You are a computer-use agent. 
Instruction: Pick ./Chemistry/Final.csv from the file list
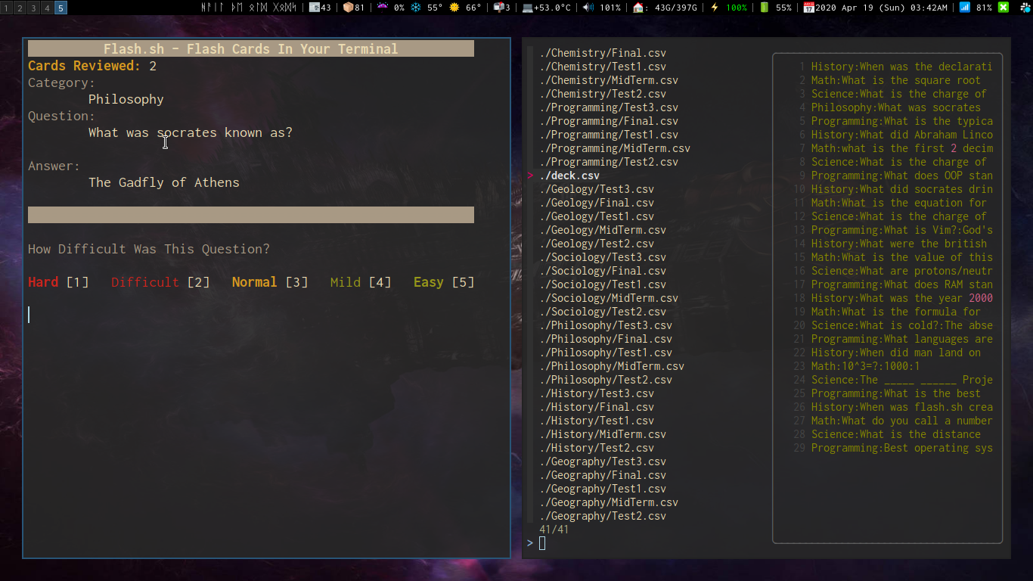point(603,53)
